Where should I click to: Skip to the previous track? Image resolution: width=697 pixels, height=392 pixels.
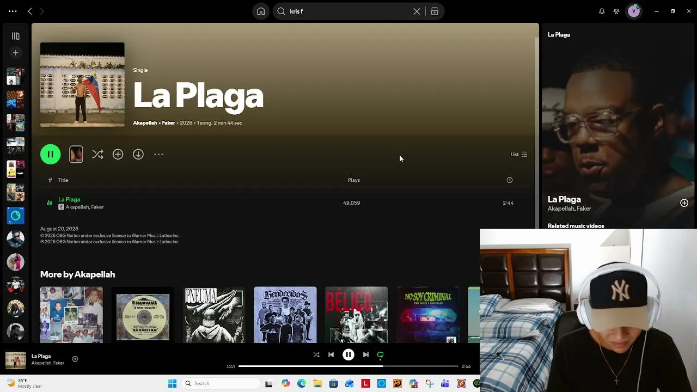click(x=331, y=355)
